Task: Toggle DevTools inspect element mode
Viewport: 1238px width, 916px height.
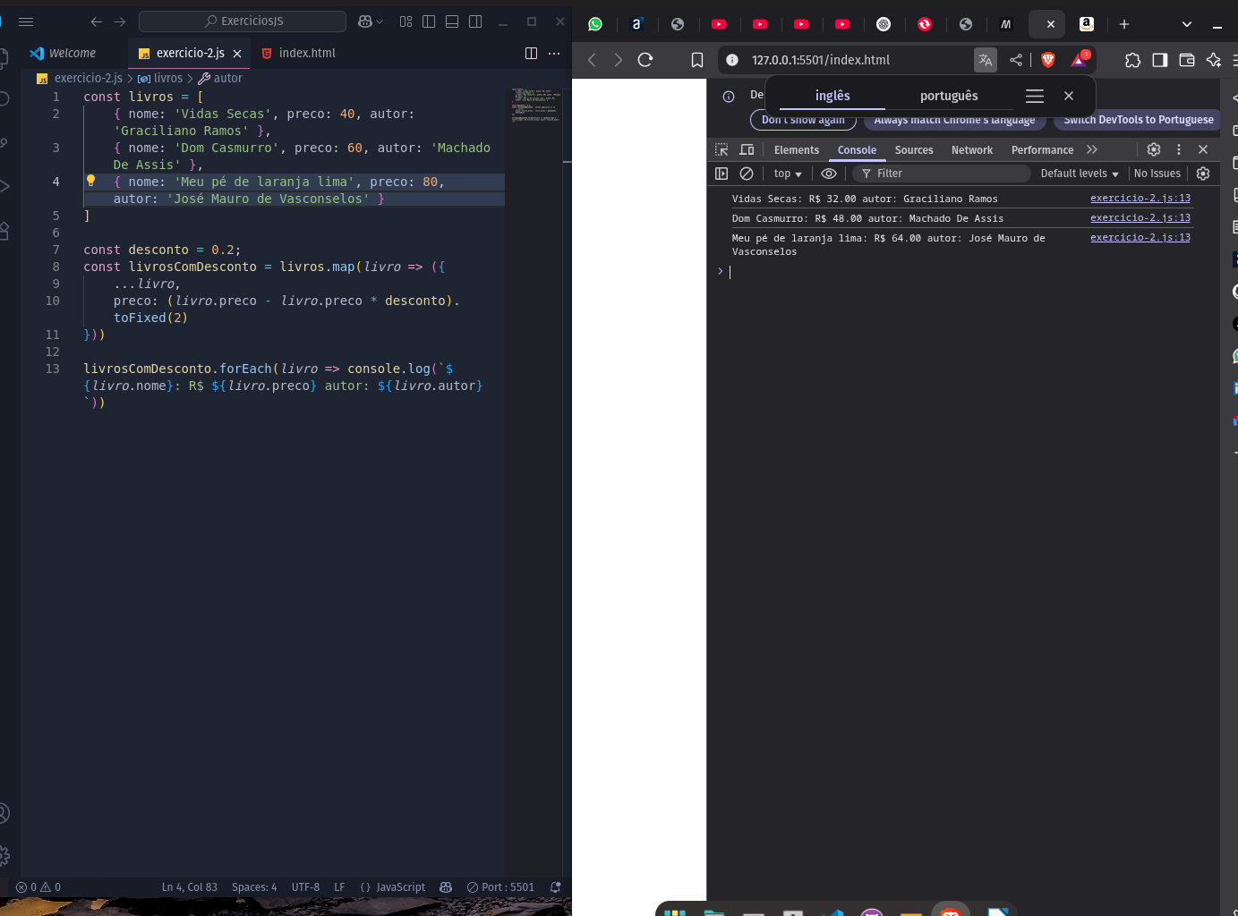Action: (721, 150)
